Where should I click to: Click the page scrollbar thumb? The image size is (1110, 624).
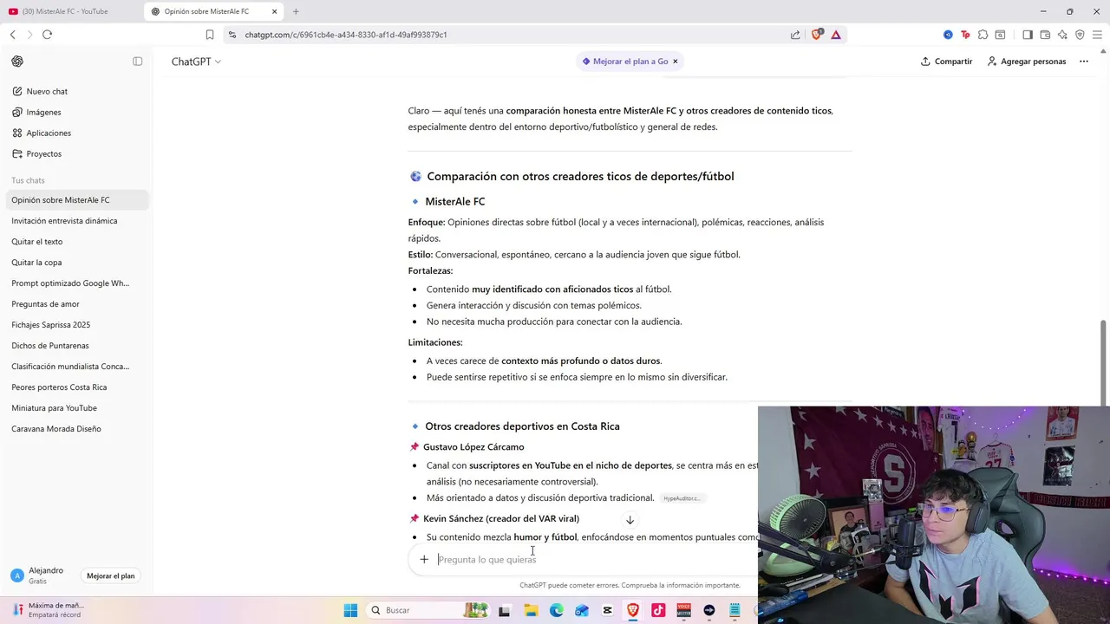coord(1104,362)
